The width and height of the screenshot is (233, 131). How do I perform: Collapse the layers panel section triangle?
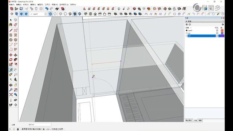click(x=186, y=21)
